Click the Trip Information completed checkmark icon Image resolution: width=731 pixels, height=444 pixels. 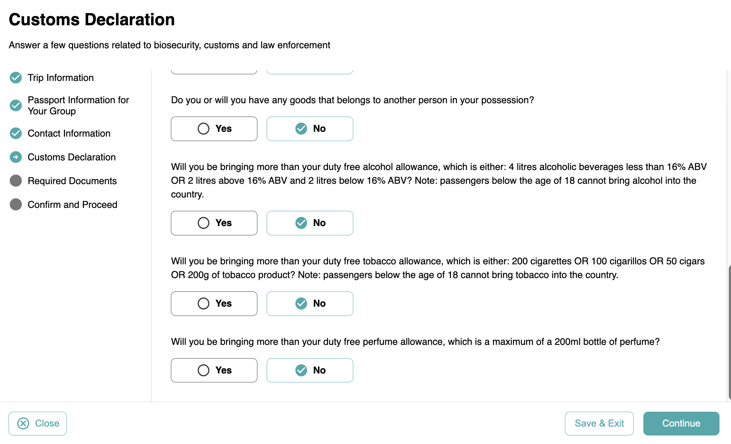click(16, 78)
